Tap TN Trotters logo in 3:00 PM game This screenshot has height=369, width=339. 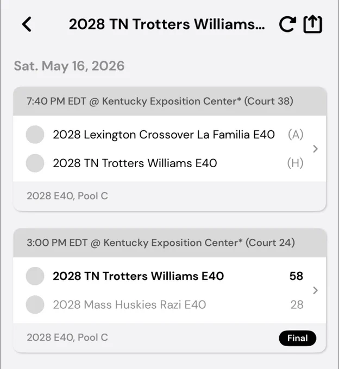pyautogui.click(x=35, y=276)
